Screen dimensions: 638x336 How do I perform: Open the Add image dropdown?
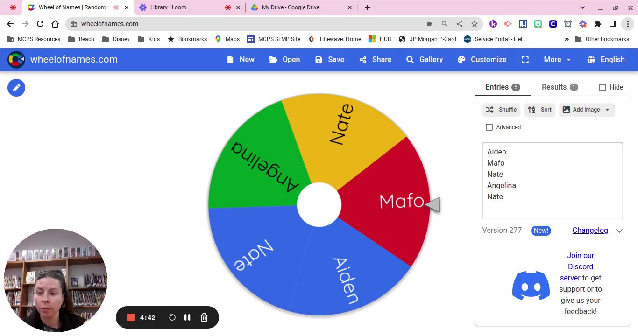(x=587, y=110)
